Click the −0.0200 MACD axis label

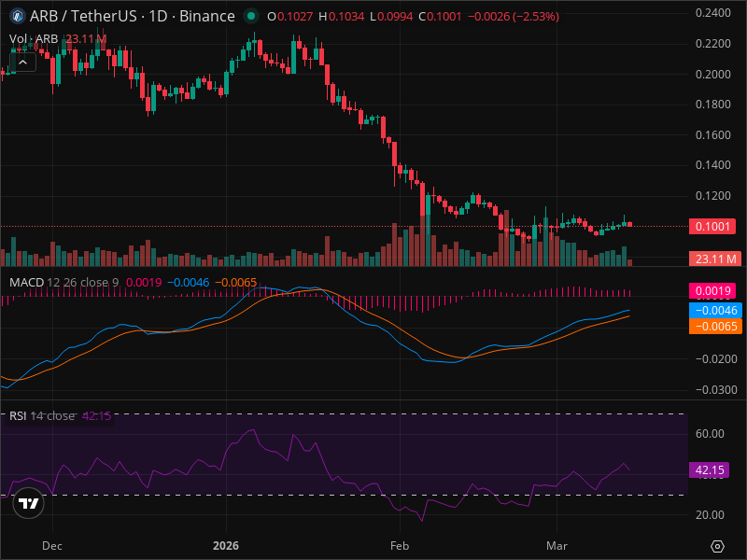(715, 359)
